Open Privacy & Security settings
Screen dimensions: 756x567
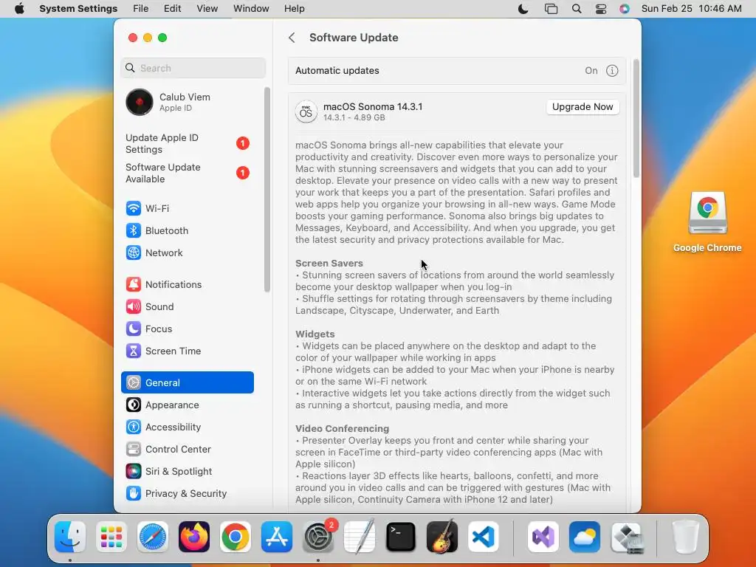[x=187, y=494]
